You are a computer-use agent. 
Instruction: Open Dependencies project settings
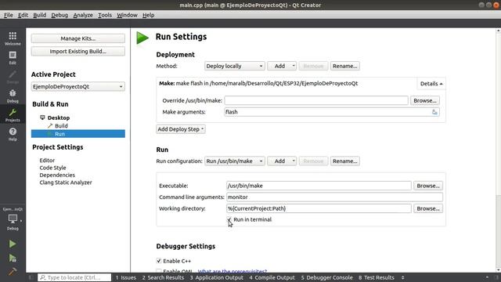57,175
